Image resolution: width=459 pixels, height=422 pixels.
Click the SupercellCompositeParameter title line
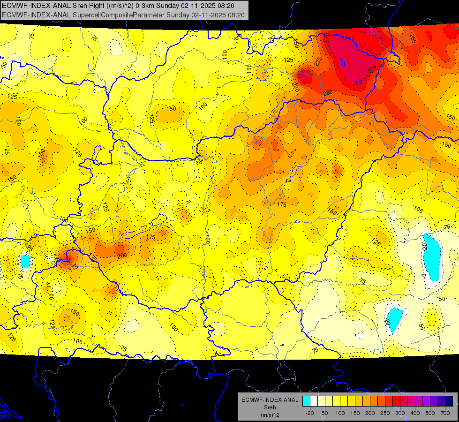point(123,15)
